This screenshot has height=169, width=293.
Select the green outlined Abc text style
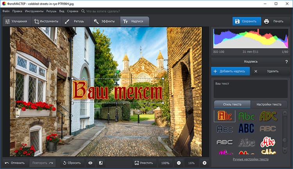[246, 116]
